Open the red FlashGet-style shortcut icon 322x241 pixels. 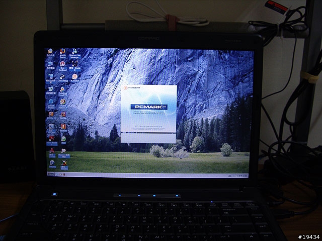point(63,127)
